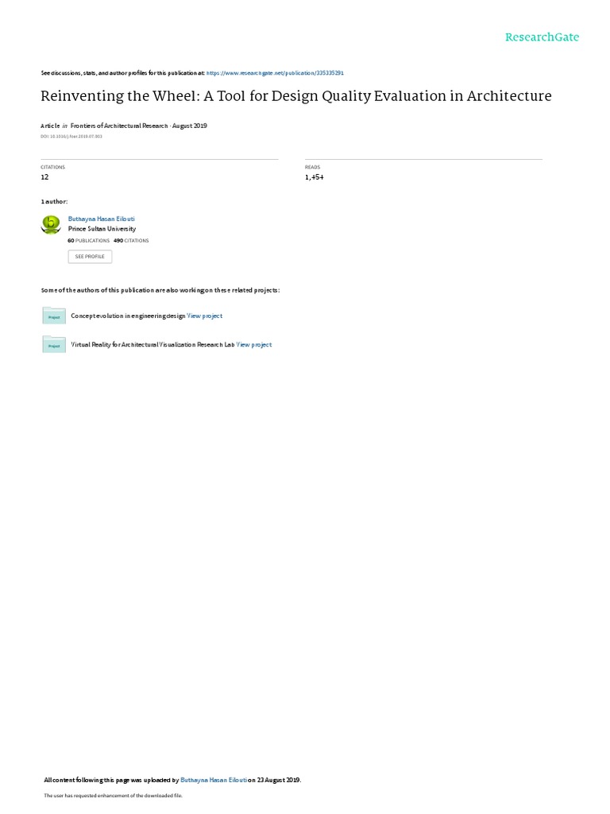Click the SEE PROFILE button

[x=90, y=257]
